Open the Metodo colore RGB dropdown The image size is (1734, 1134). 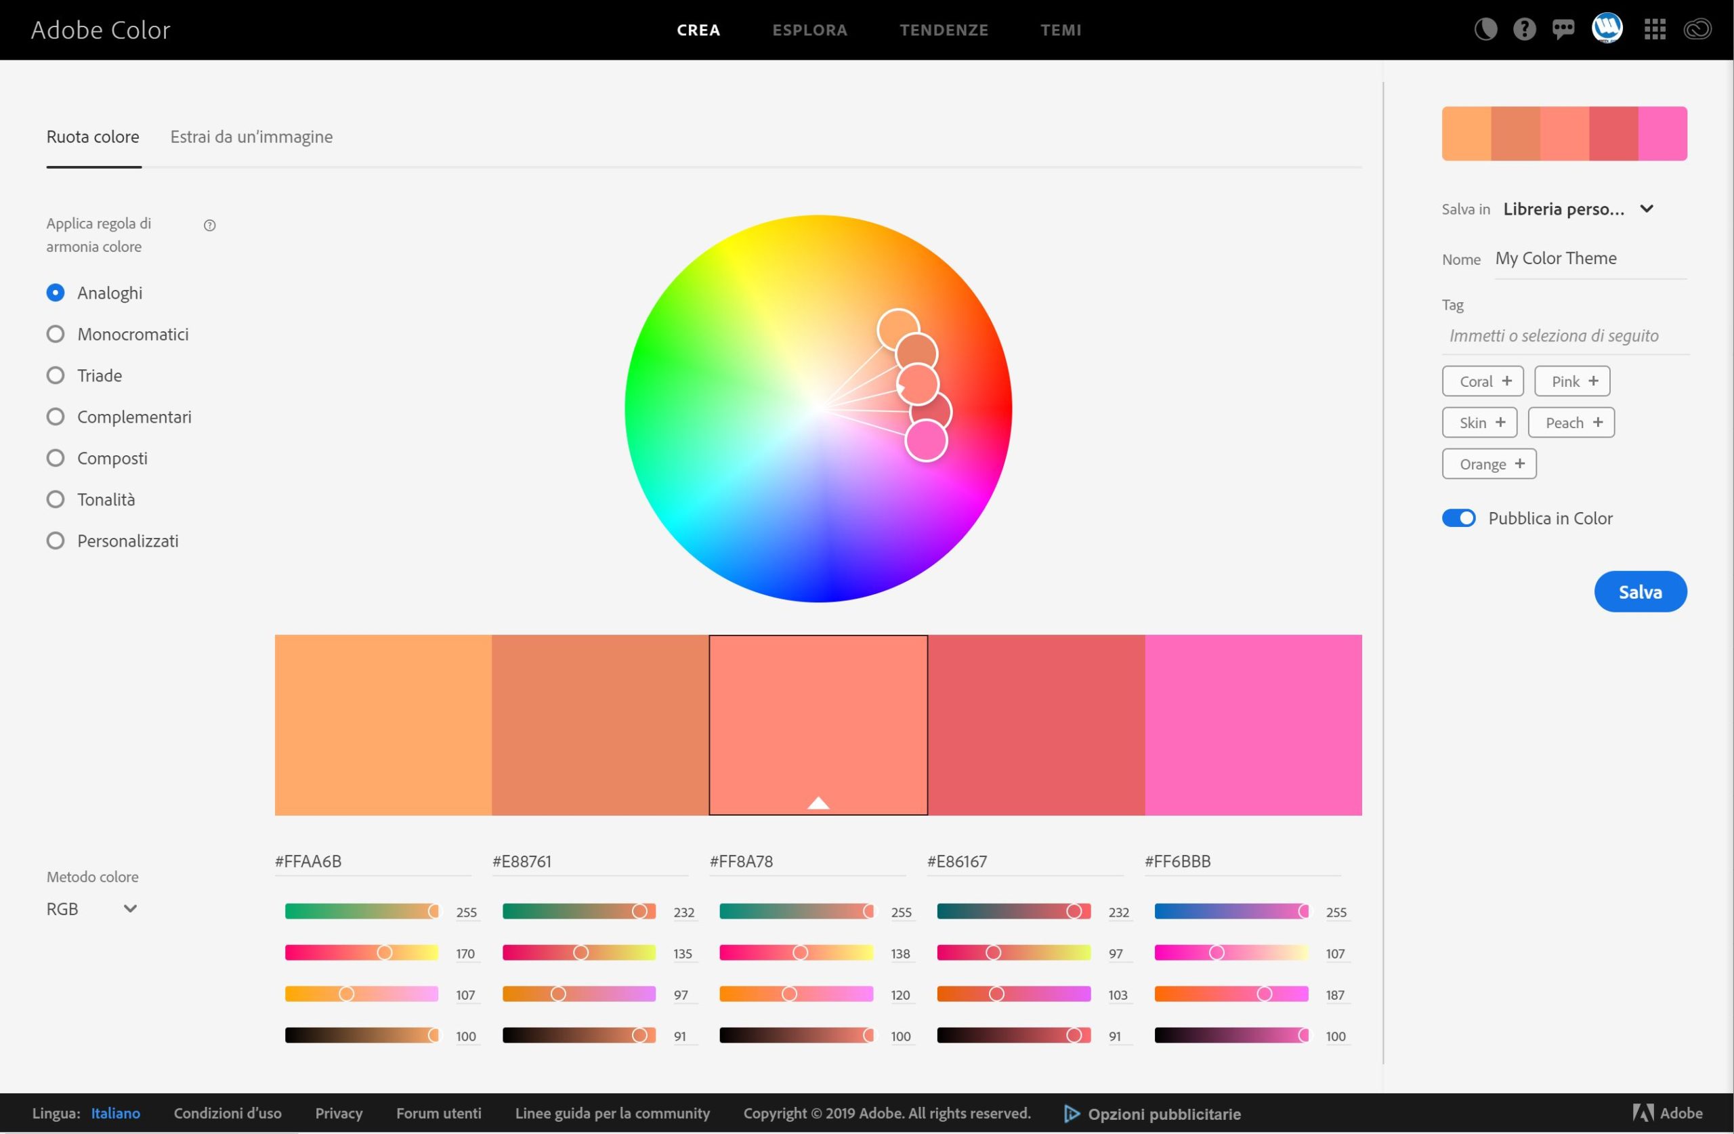click(92, 909)
